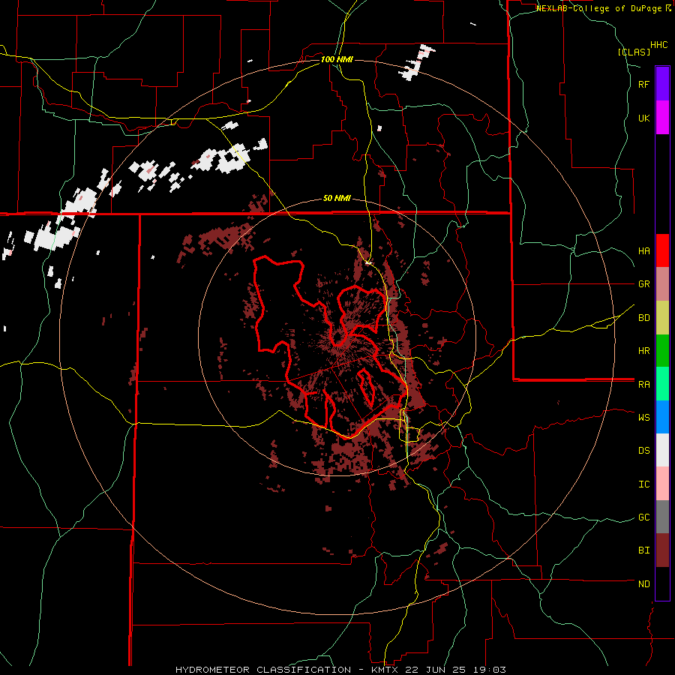Click the RA legend label
This screenshot has height=675, width=675.
point(643,385)
